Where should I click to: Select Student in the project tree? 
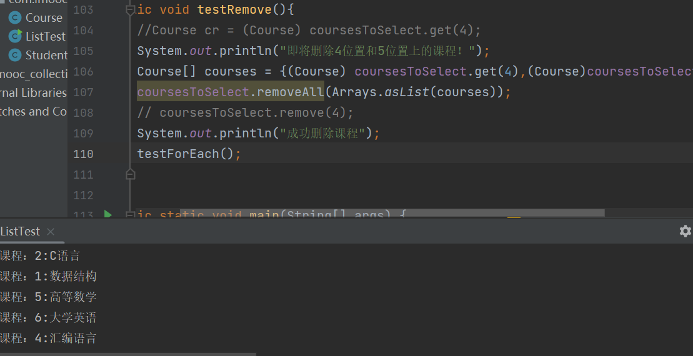(x=46, y=55)
